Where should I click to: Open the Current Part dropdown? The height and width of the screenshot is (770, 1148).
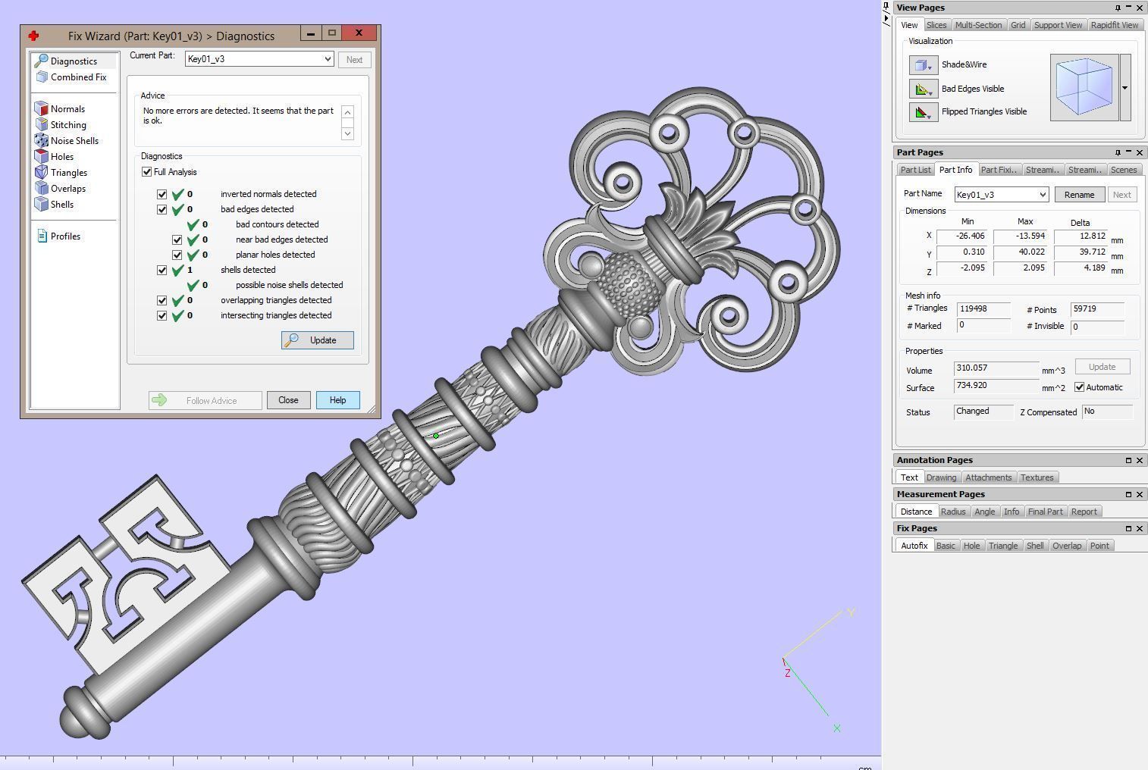pyautogui.click(x=328, y=59)
